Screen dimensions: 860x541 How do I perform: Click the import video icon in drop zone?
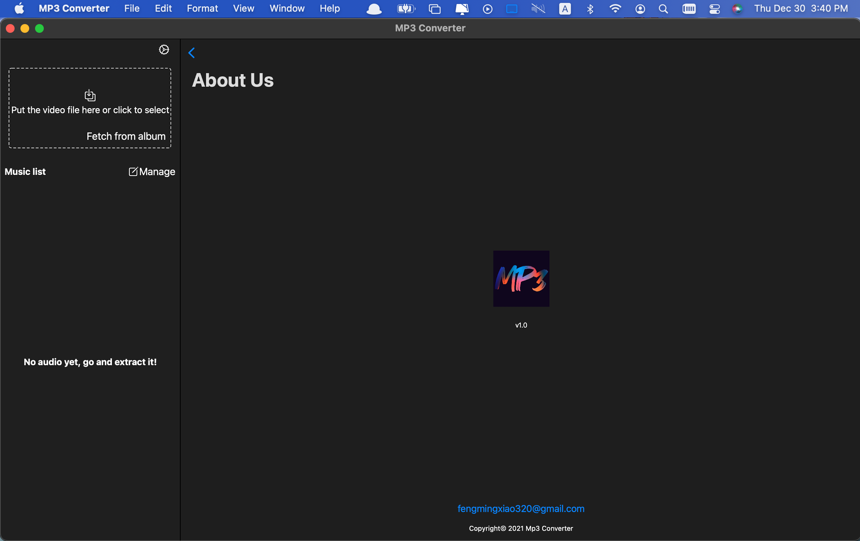(x=90, y=95)
